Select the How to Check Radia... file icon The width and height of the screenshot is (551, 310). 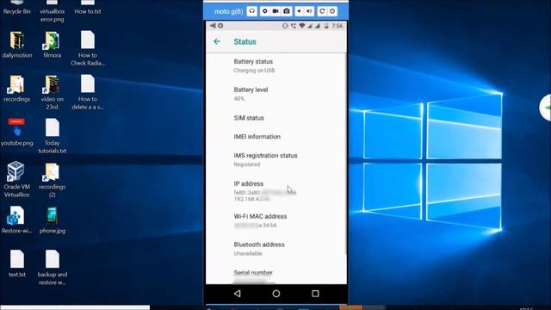tap(88, 48)
